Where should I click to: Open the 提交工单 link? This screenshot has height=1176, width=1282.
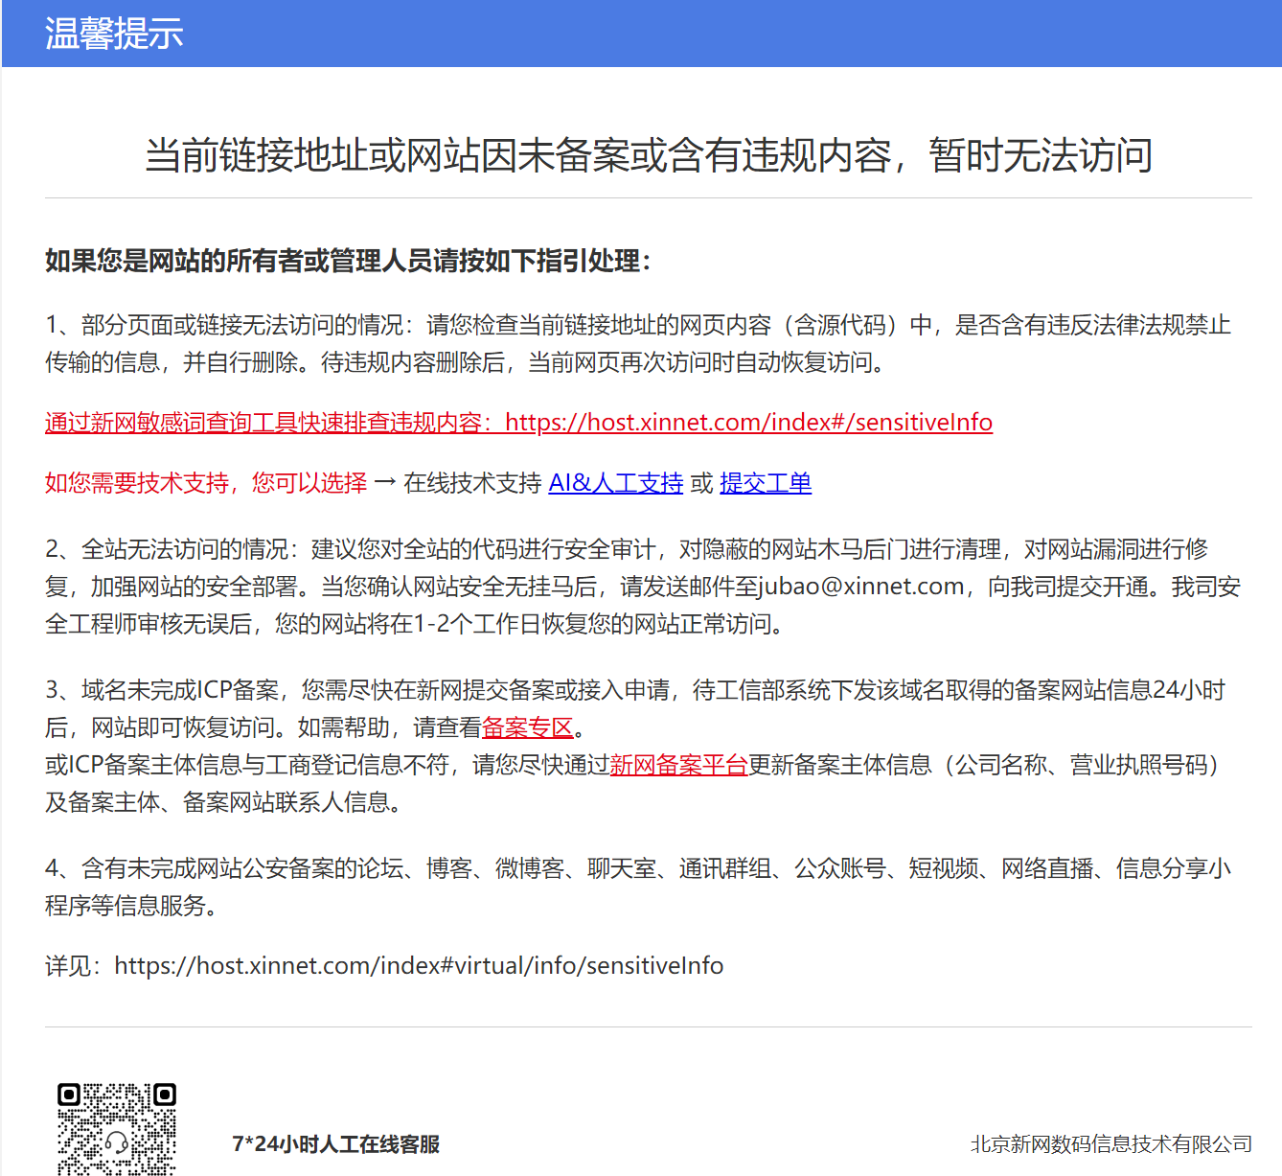(x=766, y=483)
